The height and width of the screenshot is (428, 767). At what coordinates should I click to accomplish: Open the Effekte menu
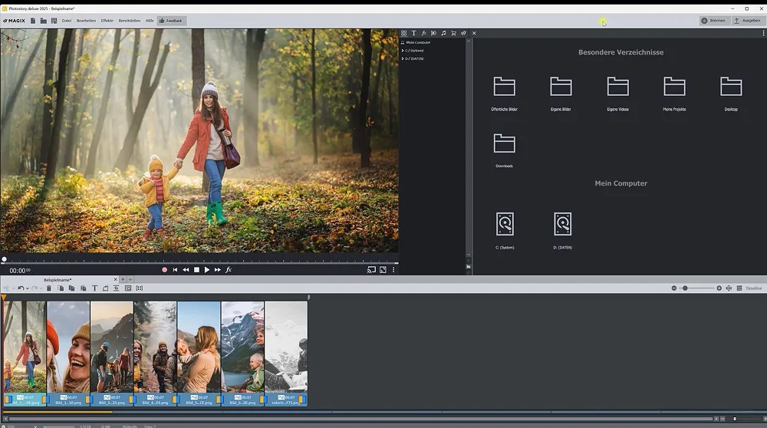click(x=107, y=21)
